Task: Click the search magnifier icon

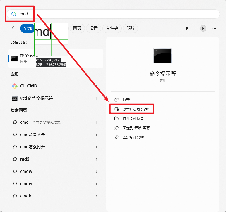Action: 13,14
